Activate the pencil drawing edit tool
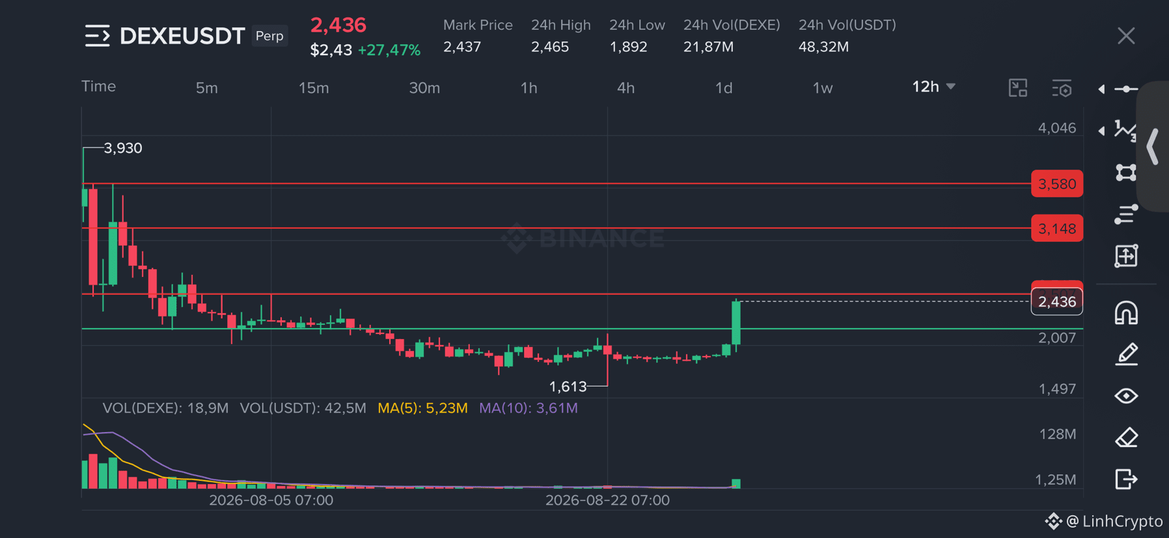Screen dimensions: 1169x538 tap(1126, 354)
